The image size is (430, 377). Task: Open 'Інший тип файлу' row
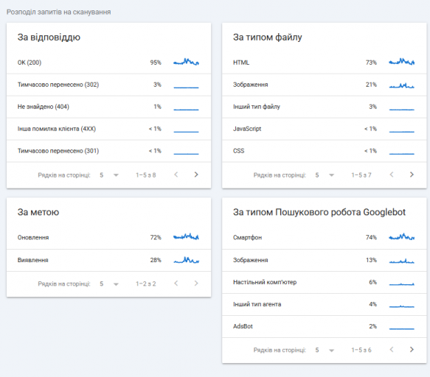tap(325, 107)
